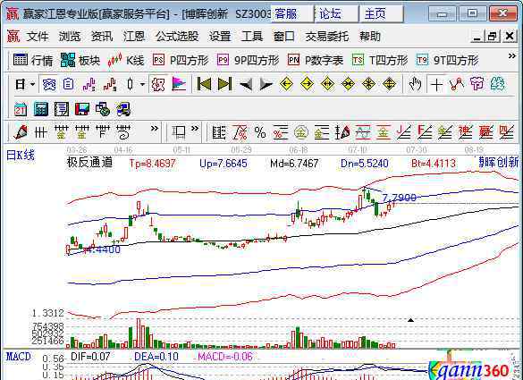Click the 客服 button in title bar

[x=292, y=14]
